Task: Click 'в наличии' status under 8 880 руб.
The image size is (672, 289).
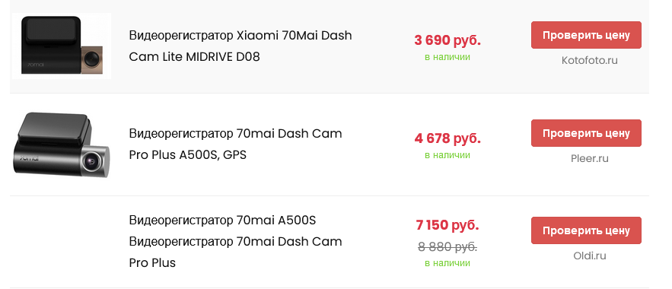Action: [x=447, y=263]
